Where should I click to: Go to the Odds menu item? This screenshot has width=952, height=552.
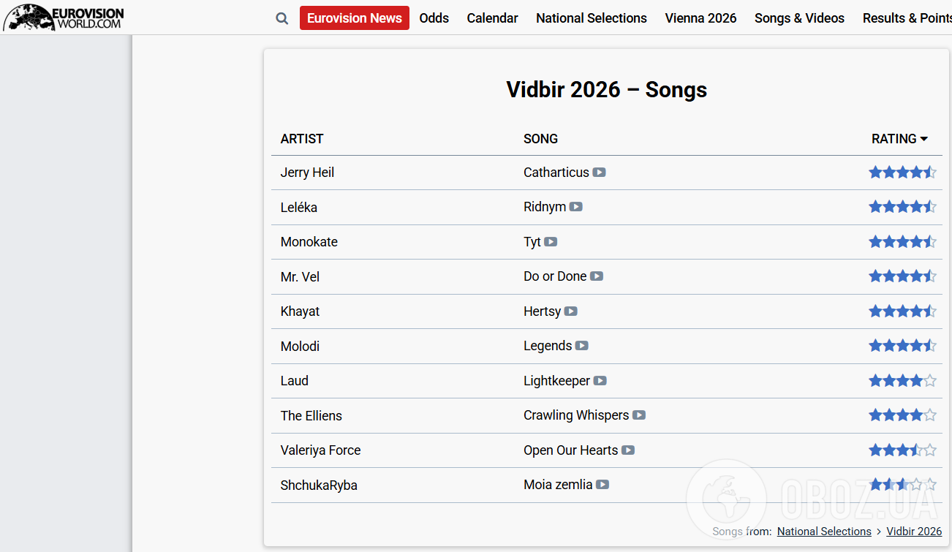[434, 18]
